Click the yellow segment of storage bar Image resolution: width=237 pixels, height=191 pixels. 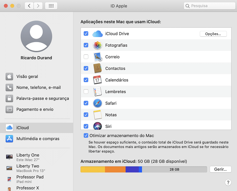pyautogui.click(x=93, y=169)
